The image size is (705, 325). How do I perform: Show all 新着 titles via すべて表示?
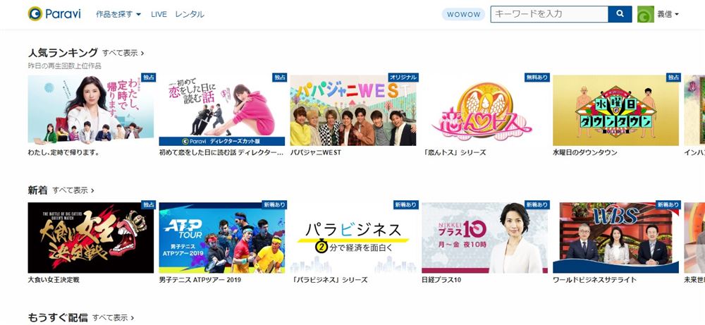(73, 190)
